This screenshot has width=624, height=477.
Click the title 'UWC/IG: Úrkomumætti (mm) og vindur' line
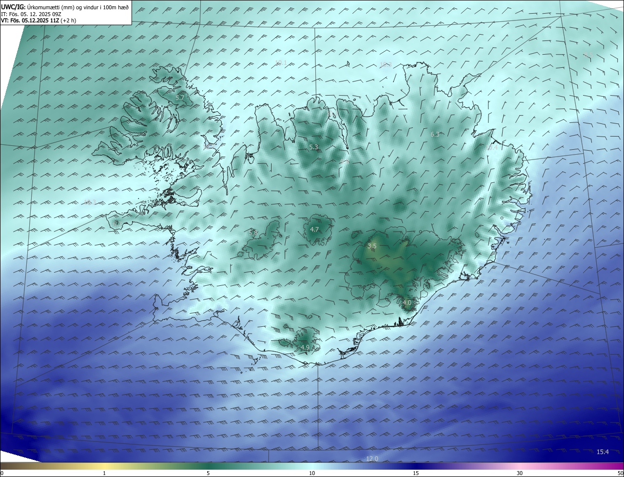coord(65,7)
